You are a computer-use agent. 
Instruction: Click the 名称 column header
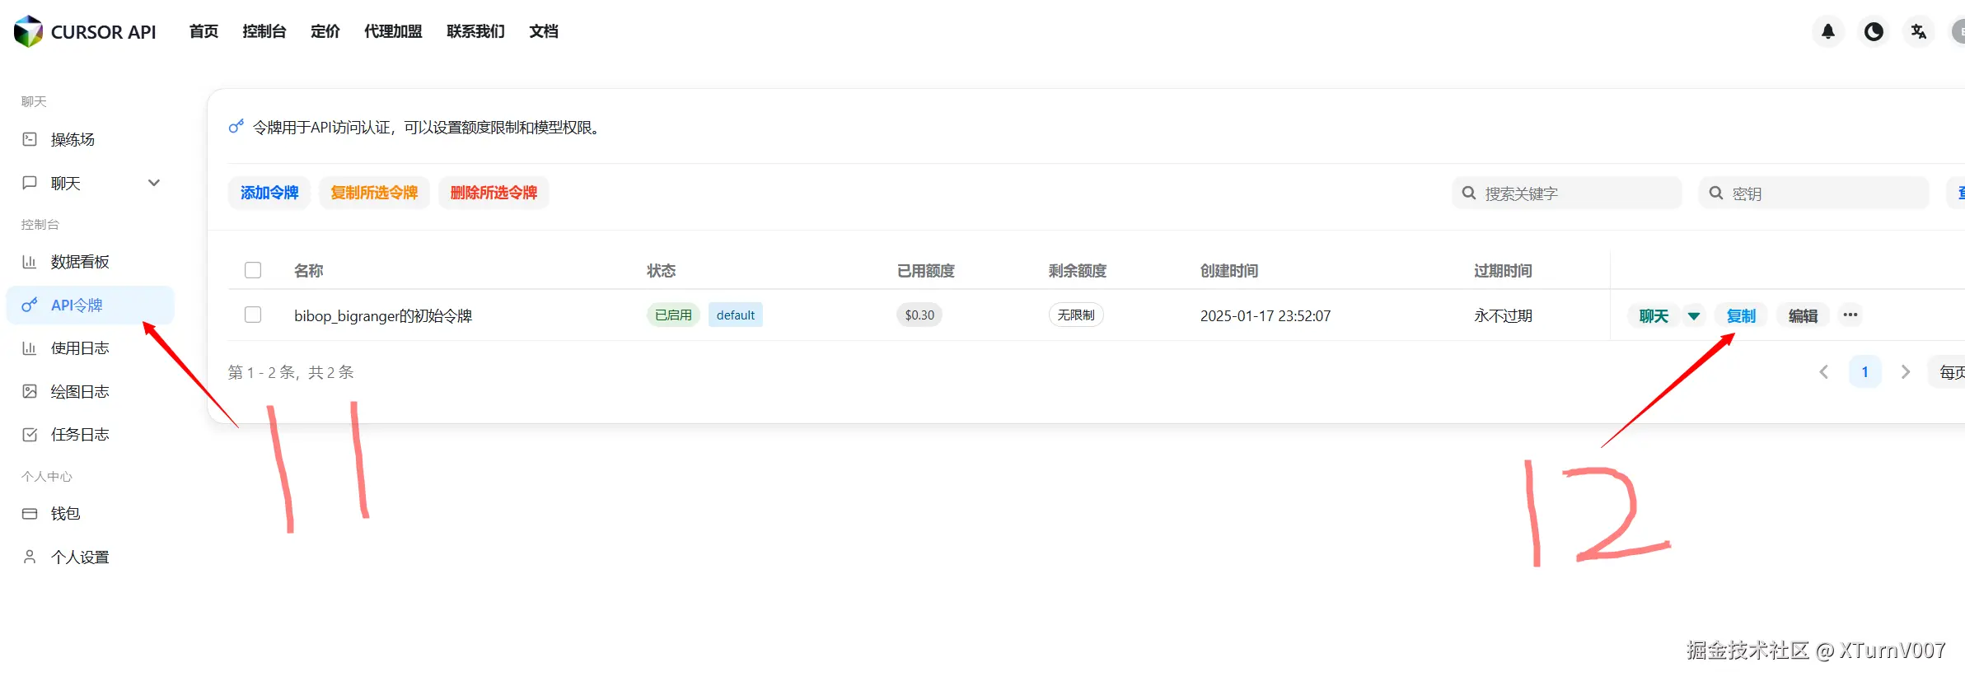pos(309,271)
